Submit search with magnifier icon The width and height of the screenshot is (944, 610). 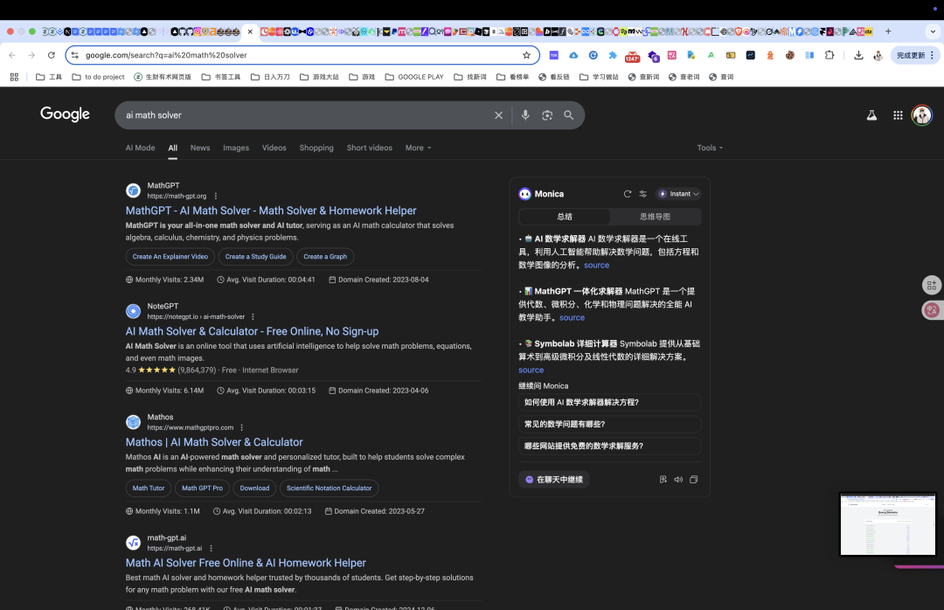coord(568,115)
